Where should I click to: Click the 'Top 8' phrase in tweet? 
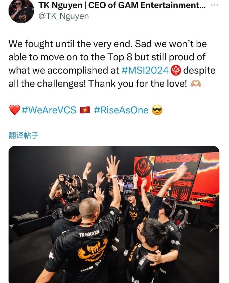point(119,57)
